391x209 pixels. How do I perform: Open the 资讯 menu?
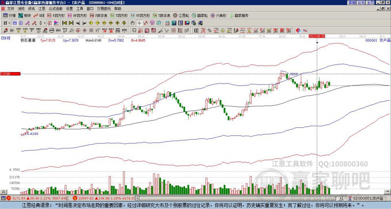[31, 9]
